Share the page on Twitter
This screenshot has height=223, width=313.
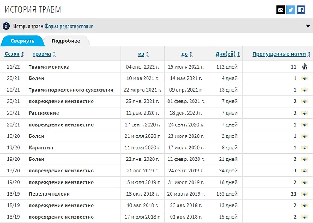[291, 9]
